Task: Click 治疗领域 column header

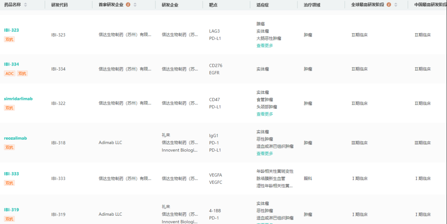Action: coord(312,5)
